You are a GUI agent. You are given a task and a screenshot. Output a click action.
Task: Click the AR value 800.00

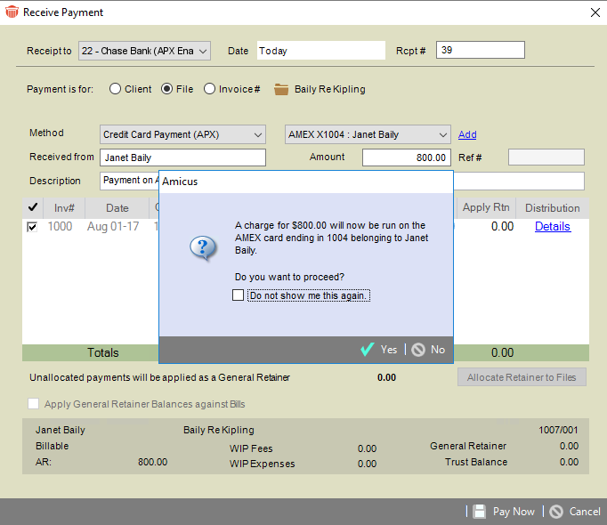[152, 462]
